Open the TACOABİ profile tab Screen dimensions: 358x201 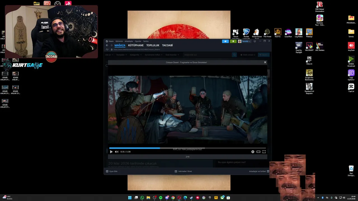pyautogui.click(x=168, y=45)
